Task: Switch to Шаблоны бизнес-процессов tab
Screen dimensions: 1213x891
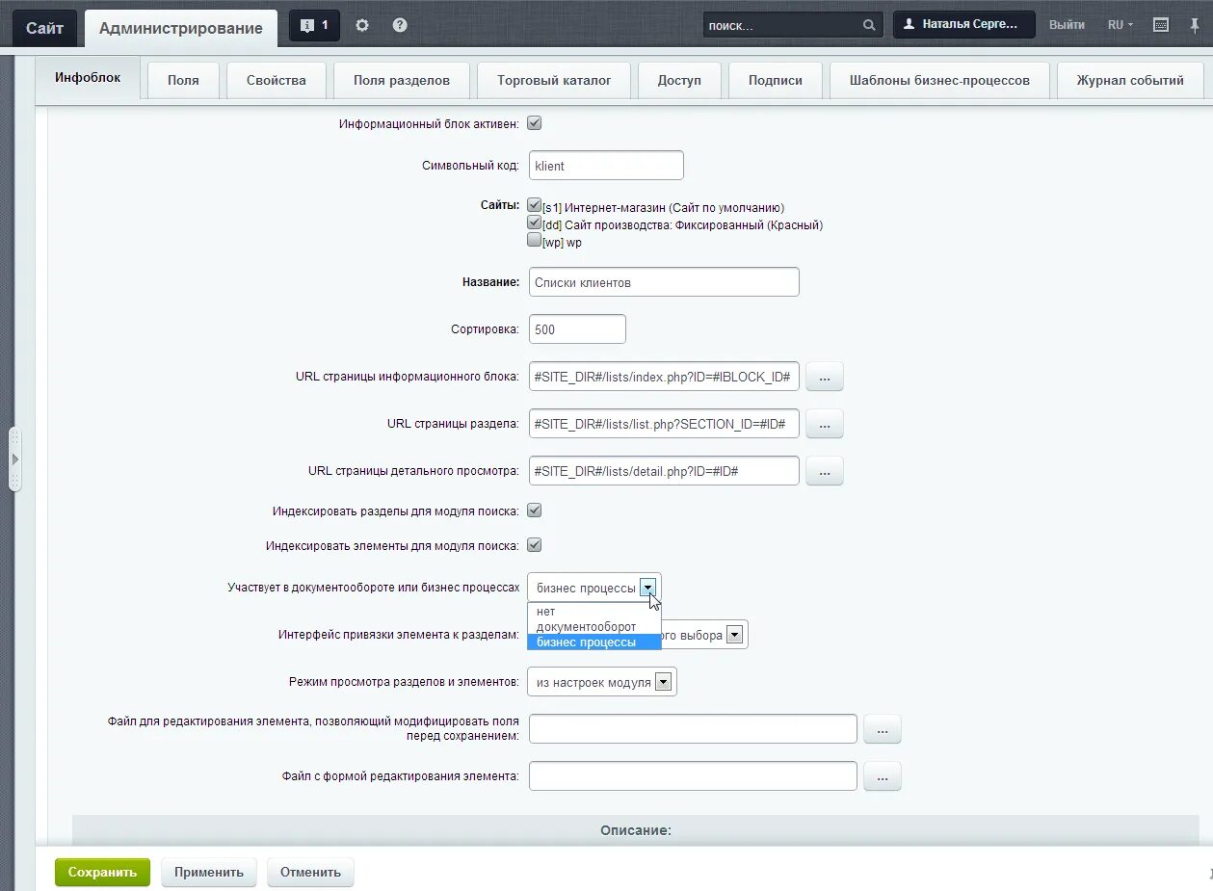Action: tap(939, 81)
